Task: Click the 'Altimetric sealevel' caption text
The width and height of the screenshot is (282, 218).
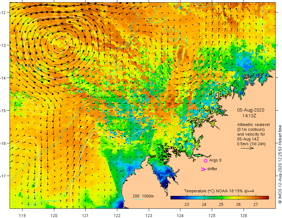Action: [x=253, y=125]
